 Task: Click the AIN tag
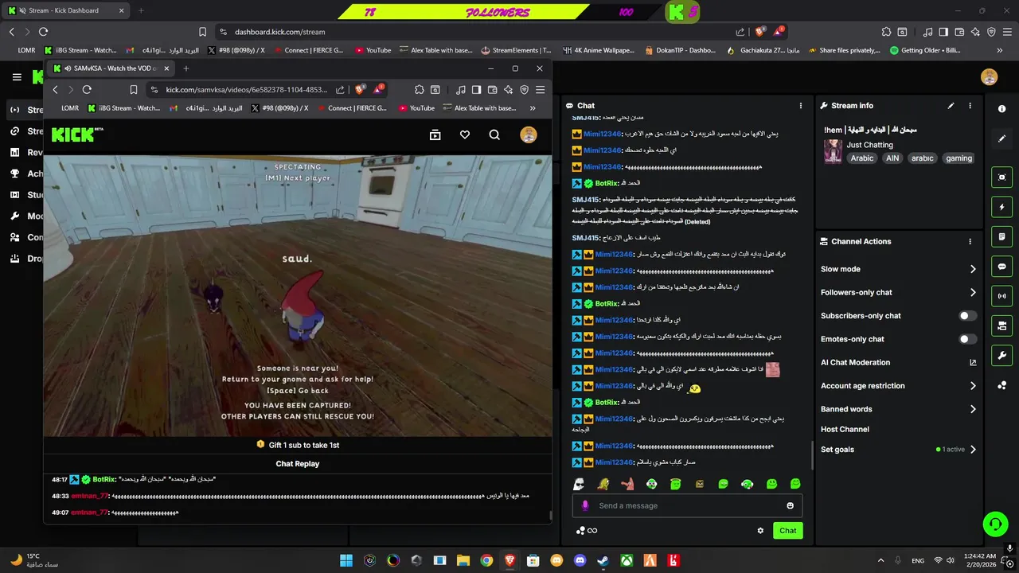point(892,158)
